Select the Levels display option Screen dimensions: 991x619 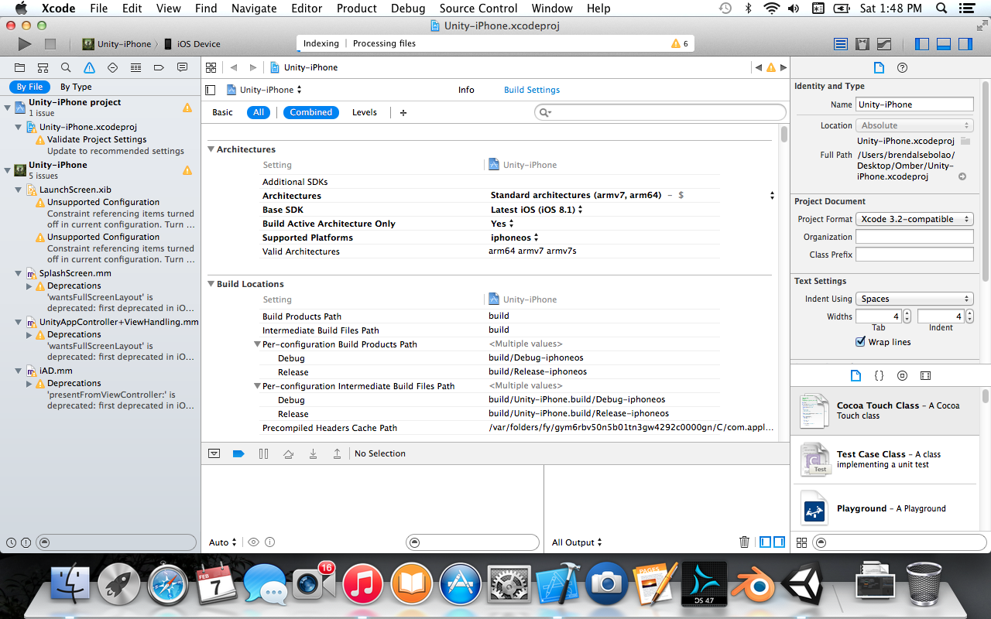pos(365,112)
